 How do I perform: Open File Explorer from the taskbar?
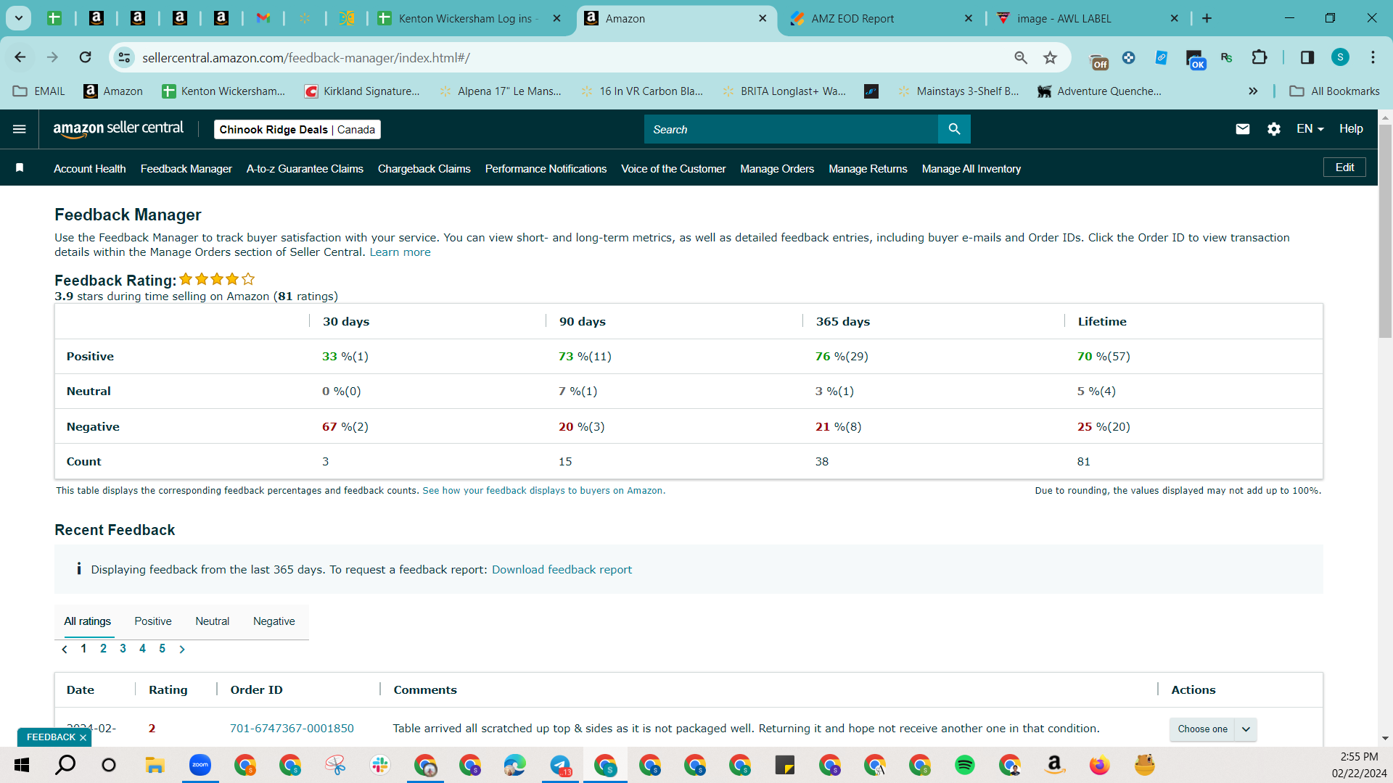tap(155, 765)
